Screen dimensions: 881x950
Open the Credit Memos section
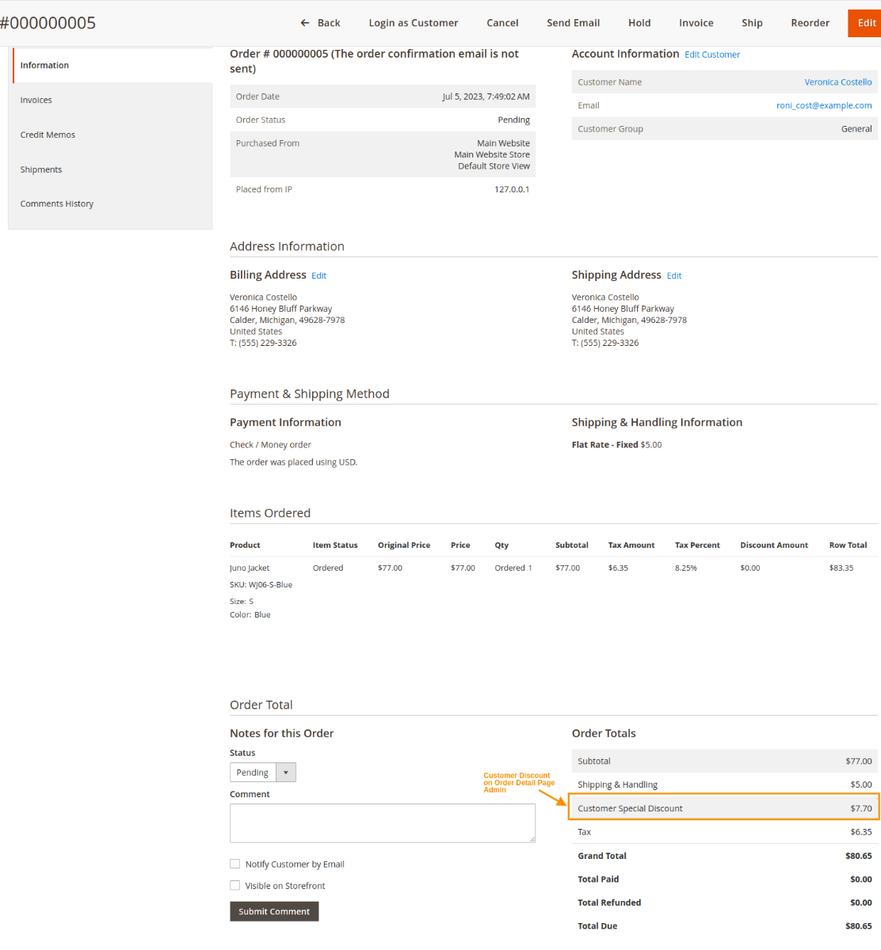(48, 135)
